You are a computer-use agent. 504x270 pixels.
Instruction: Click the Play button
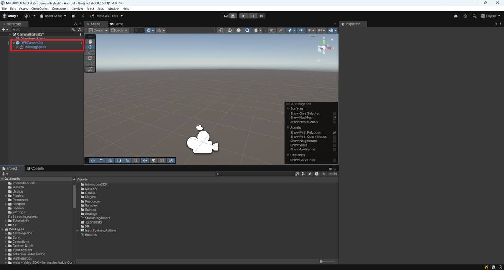click(x=244, y=16)
